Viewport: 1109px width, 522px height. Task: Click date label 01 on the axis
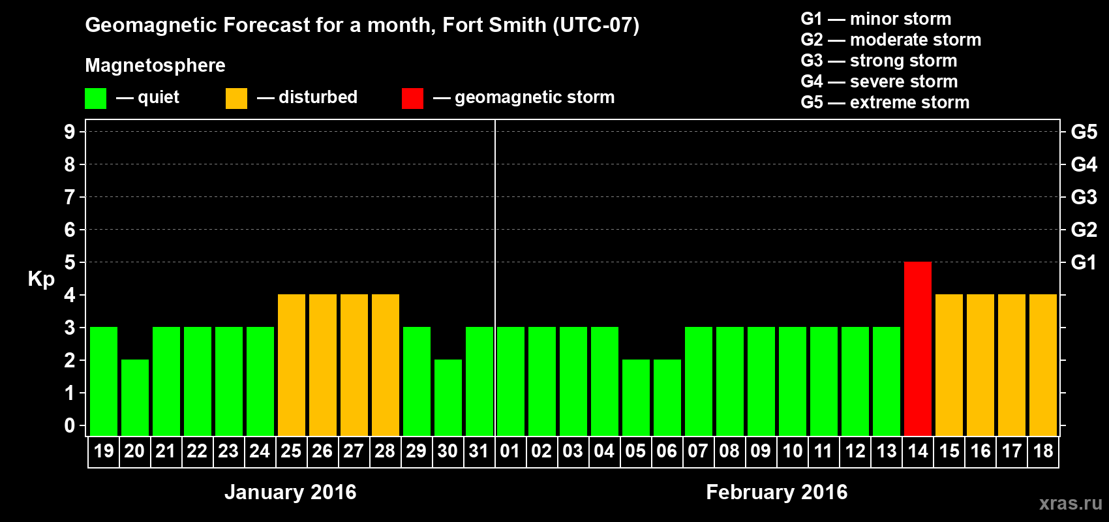pos(511,452)
